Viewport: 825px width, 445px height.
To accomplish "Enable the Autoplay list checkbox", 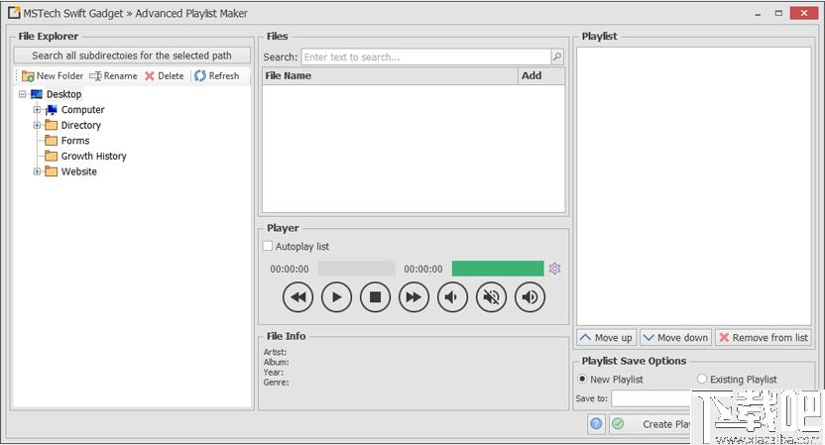I will click(268, 246).
